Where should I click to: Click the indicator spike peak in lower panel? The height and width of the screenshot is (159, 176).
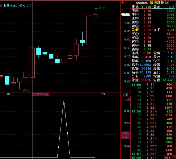(x=64, y=100)
